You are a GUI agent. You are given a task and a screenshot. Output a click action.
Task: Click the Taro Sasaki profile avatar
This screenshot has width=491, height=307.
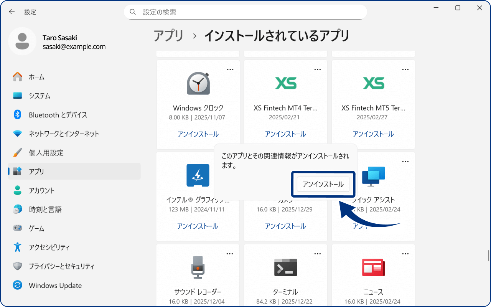click(x=22, y=41)
